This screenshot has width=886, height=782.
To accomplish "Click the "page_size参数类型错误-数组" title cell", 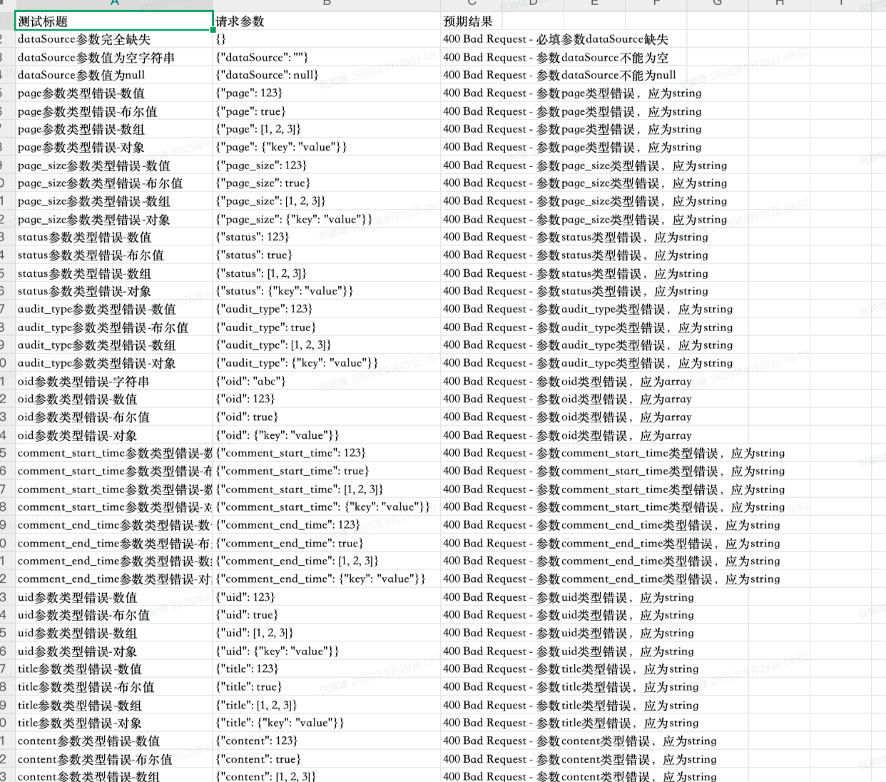I will (x=113, y=201).
